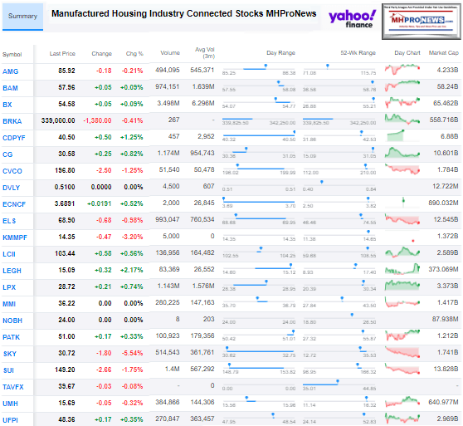The height and width of the screenshot is (426, 463).
Task: Open the CVCO ticker link
Action: [12, 171]
